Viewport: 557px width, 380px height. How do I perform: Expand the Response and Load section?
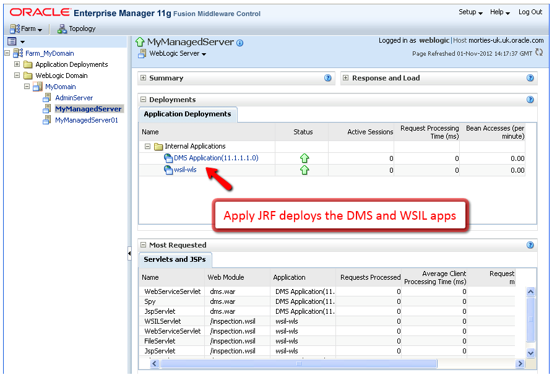[x=345, y=78]
